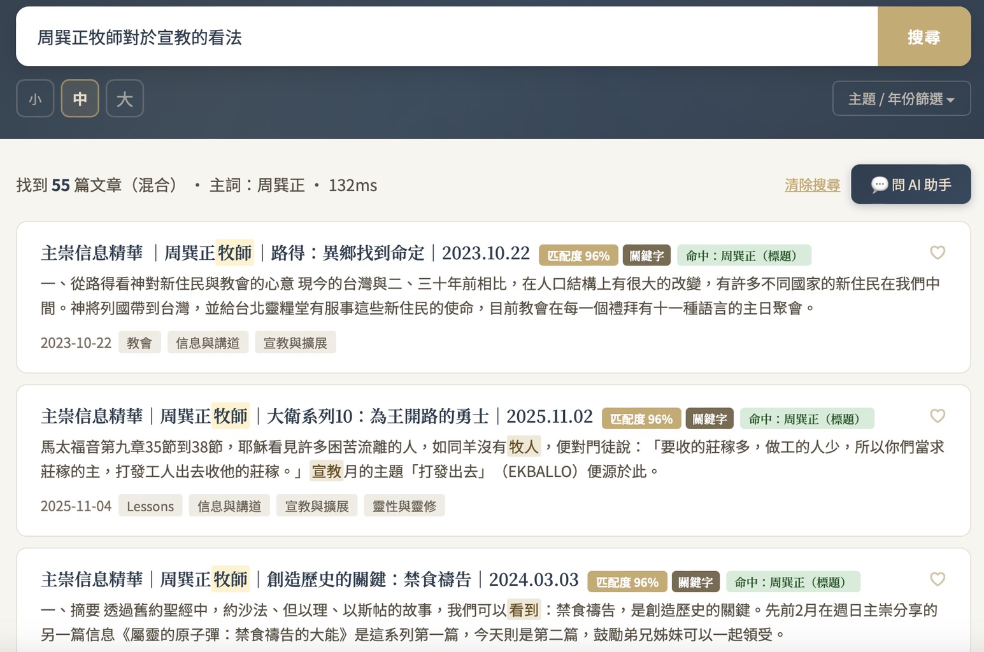The width and height of the screenshot is (984, 652).
Task: Click the 清除搜尋 link
Action: (x=812, y=185)
